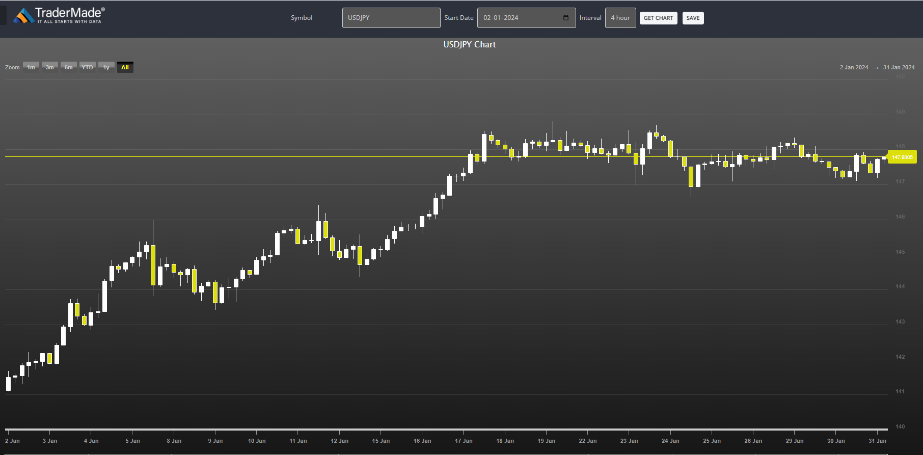
Task: Click the 2 Jan x-axis label
Action: click(x=13, y=441)
